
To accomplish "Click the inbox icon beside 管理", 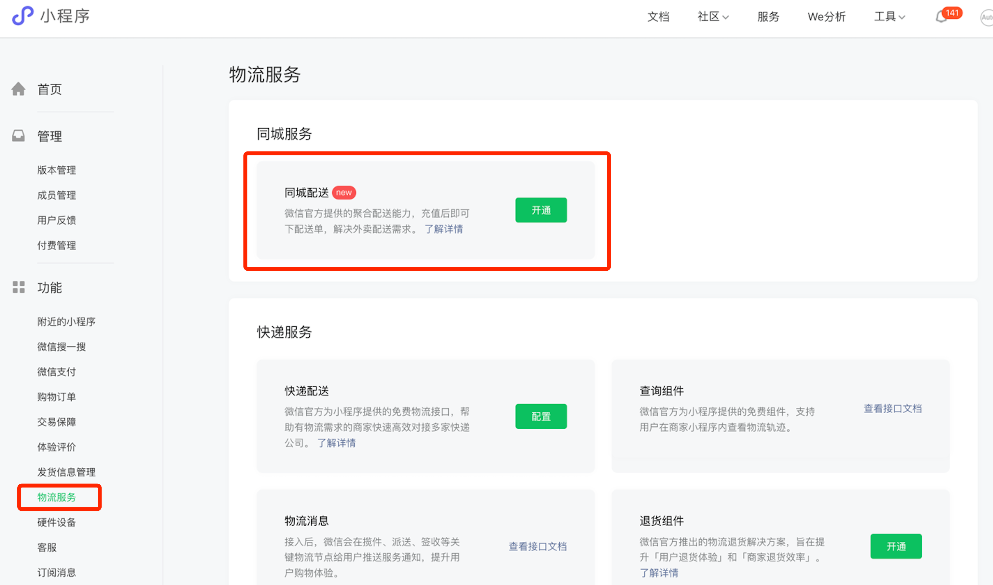I will click(18, 136).
